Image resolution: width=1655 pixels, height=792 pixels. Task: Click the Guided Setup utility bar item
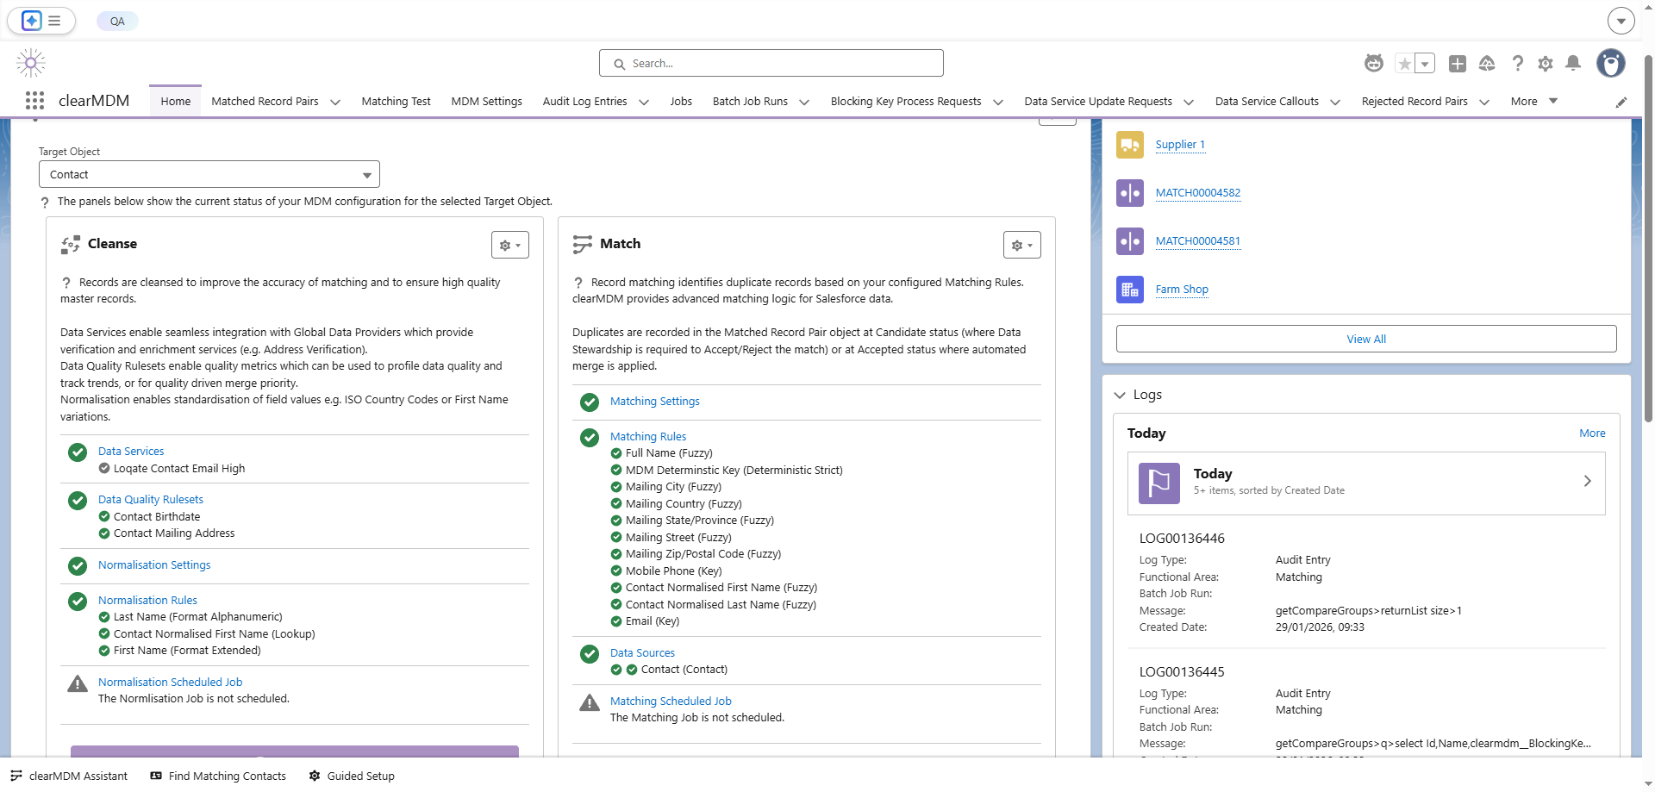(x=352, y=776)
